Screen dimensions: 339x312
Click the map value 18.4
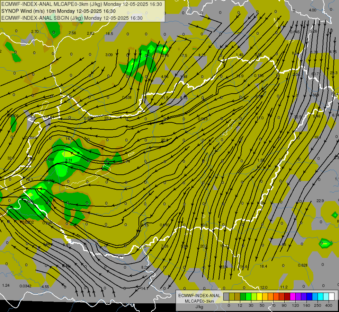263,266
